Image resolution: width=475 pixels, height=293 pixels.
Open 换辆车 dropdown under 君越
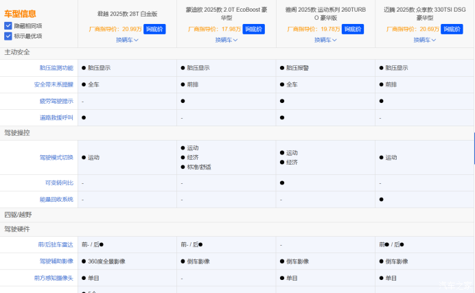[x=127, y=40]
